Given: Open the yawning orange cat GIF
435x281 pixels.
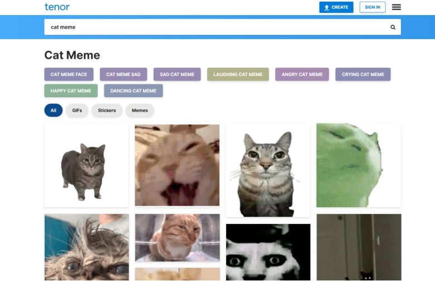Looking at the screenshot, I should 177,165.
